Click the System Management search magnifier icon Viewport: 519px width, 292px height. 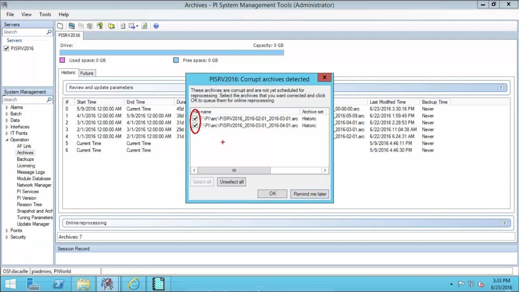point(49,99)
